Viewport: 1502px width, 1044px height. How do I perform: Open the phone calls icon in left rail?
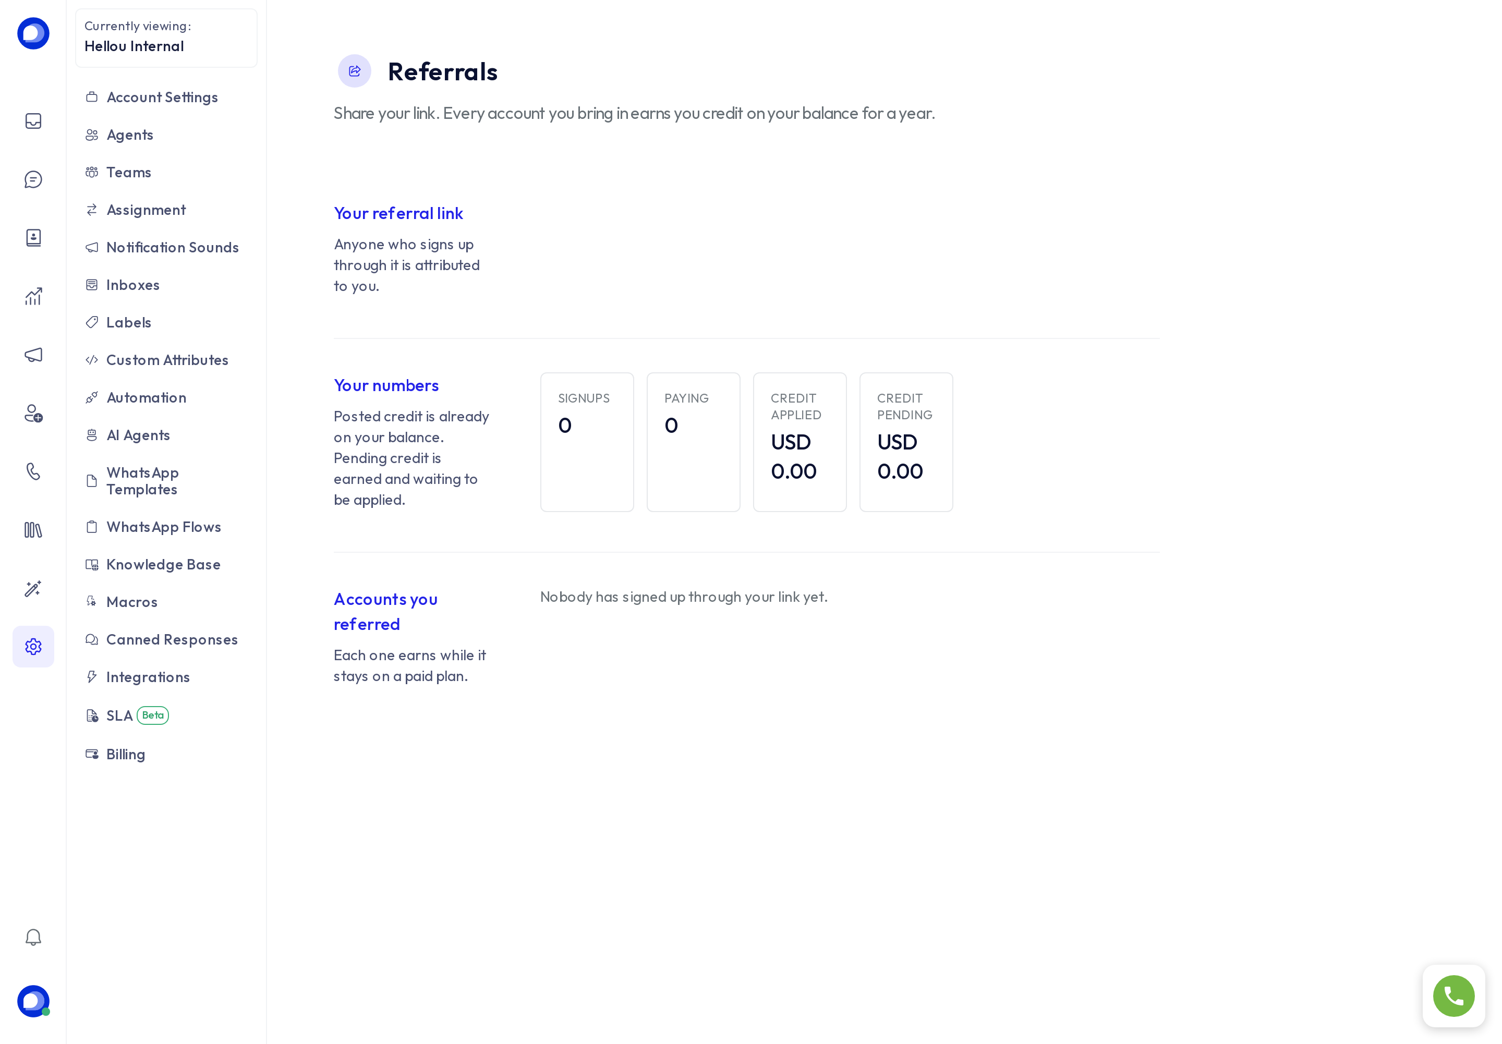click(x=33, y=471)
